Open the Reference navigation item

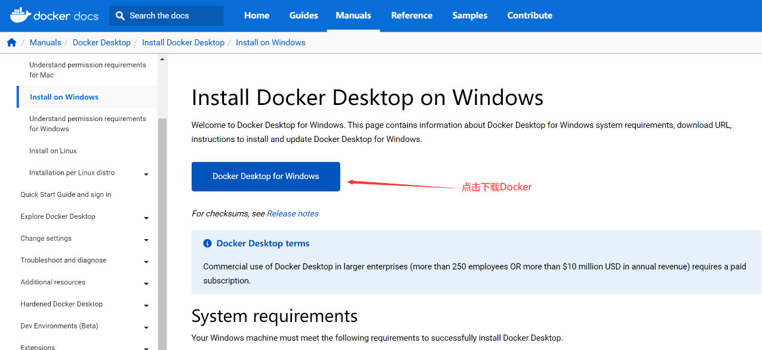(411, 16)
